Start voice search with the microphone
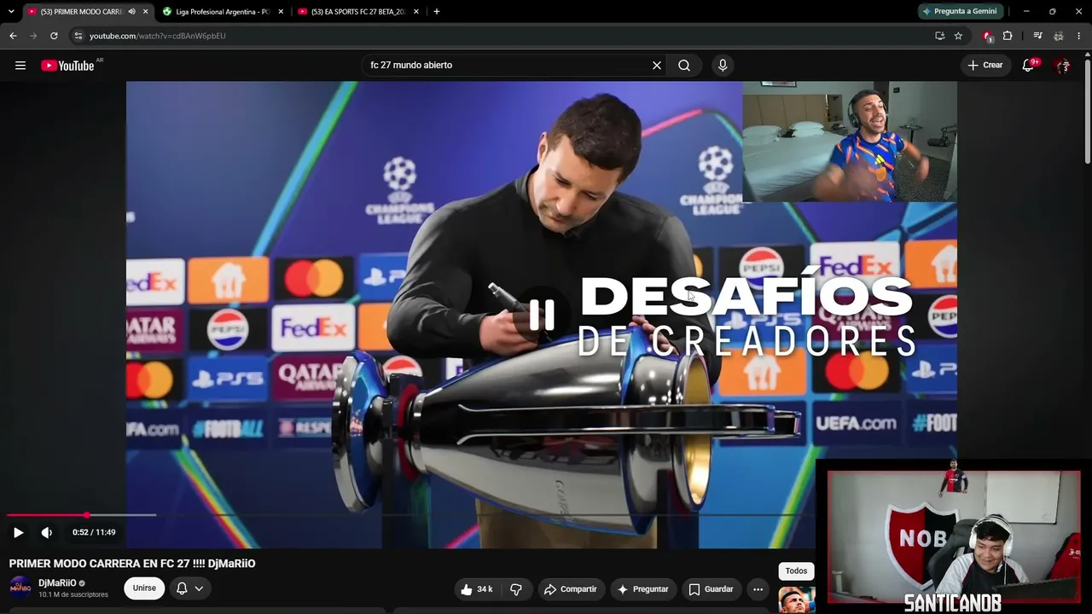Screen dimensions: 1092x614 [x=723, y=66]
